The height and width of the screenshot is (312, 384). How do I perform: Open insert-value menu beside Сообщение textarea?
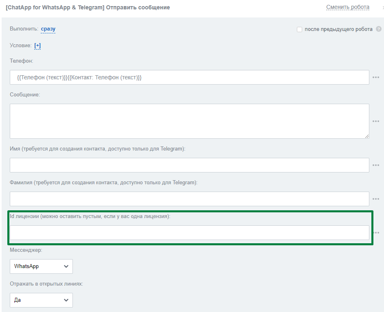pos(375,121)
